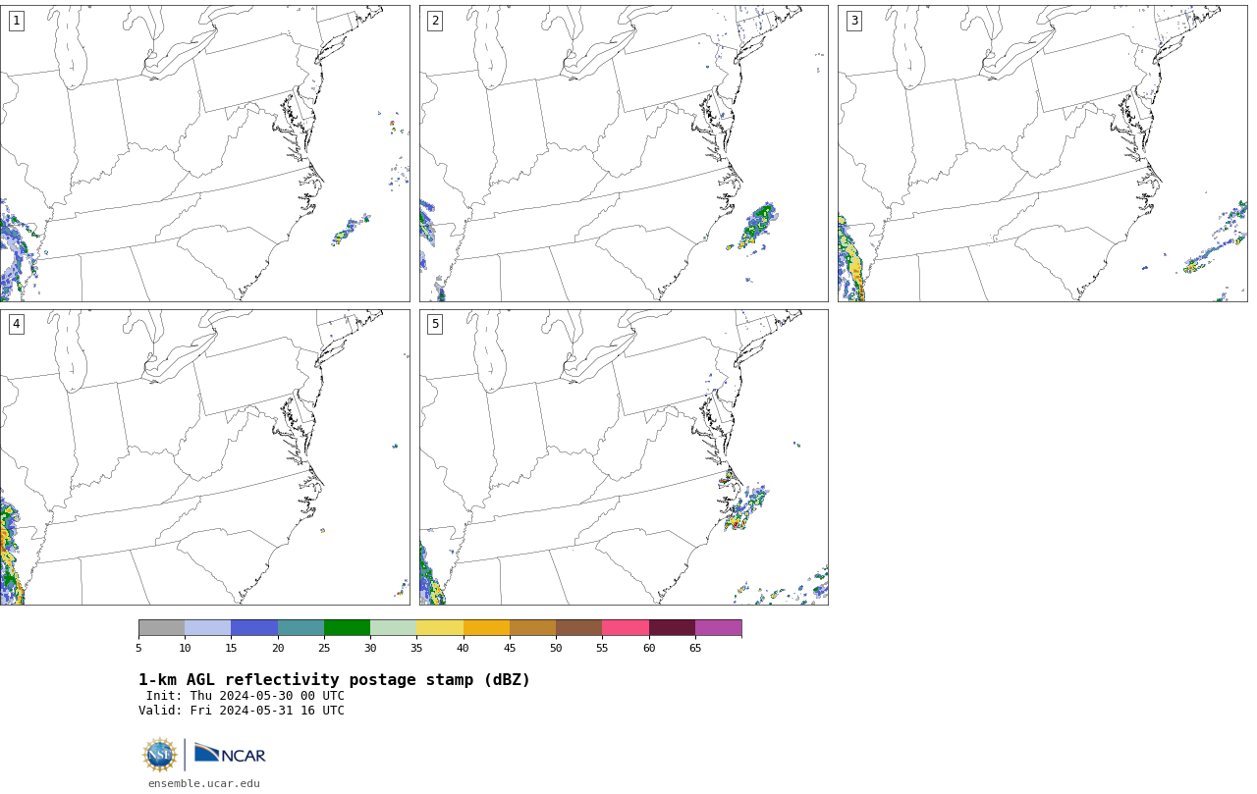Image resolution: width=1257 pixels, height=794 pixels.
Task: Click the number 2 label in second panel
Action: pyautogui.click(x=435, y=21)
